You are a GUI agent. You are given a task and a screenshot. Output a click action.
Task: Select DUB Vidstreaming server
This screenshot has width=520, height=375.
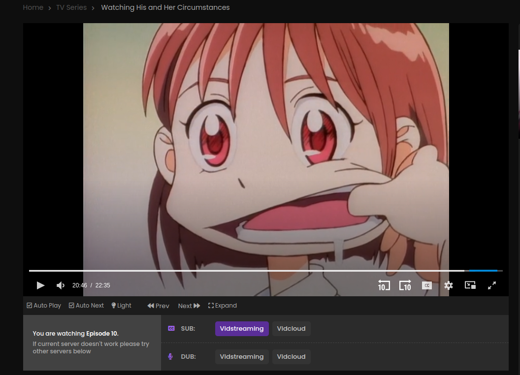pos(242,357)
